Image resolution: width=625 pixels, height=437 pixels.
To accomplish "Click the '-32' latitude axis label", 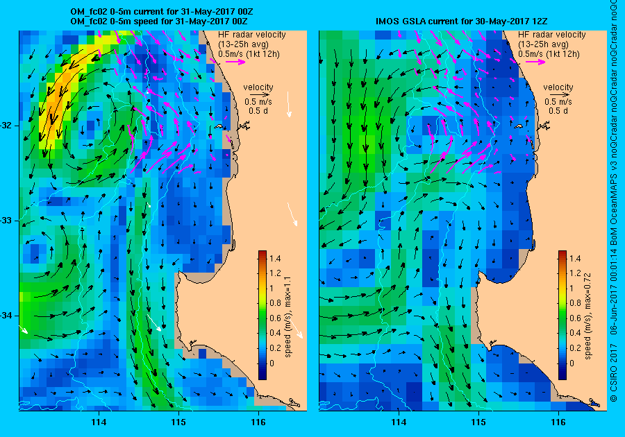I will (6, 126).
